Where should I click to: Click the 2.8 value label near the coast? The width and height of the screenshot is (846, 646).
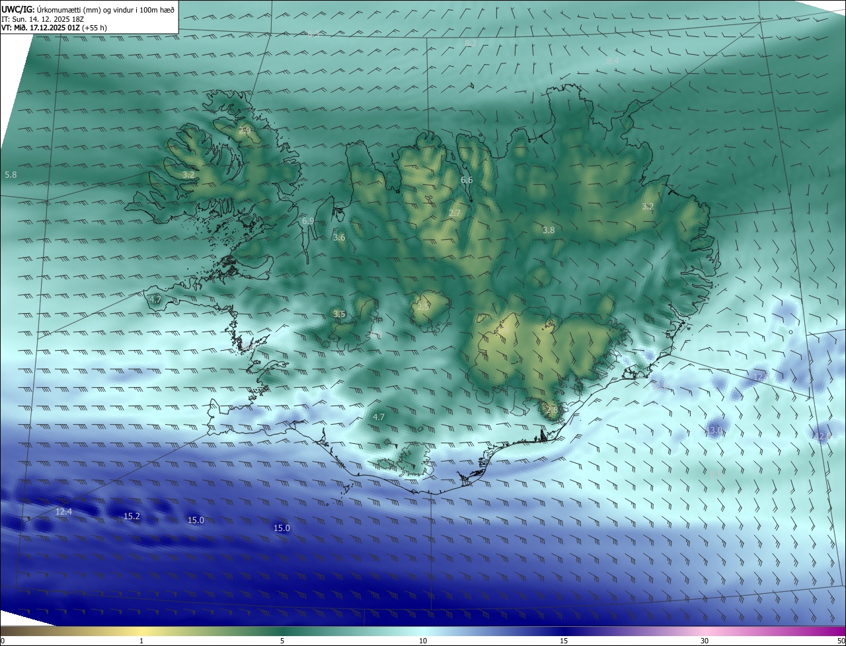click(x=552, y=410)
